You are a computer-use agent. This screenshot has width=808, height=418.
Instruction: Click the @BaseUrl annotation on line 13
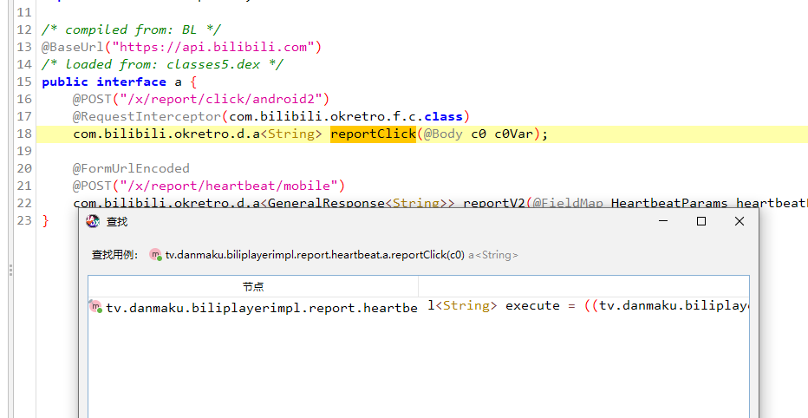[x=73, y=47]
